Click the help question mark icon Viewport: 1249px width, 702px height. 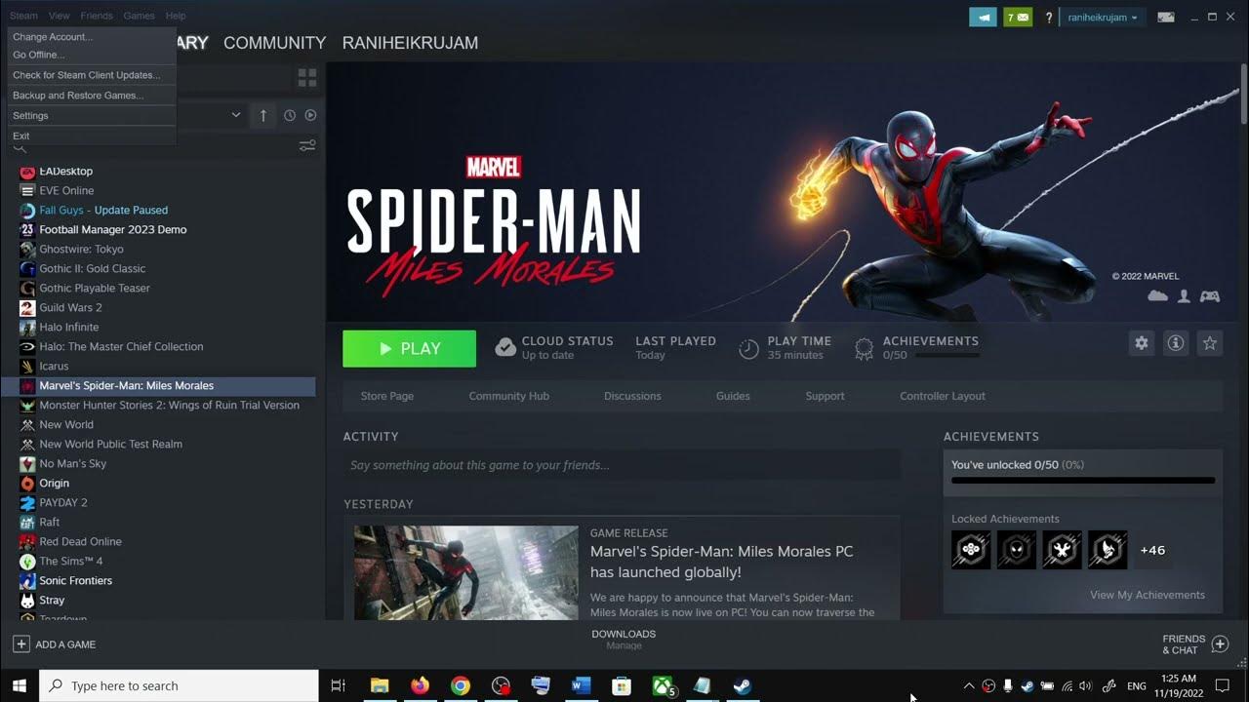tap(1049, 18)
